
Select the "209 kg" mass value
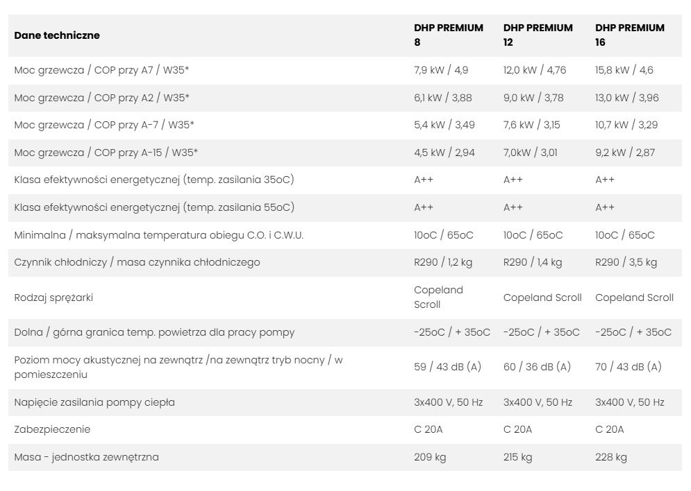tap(430, 457)
